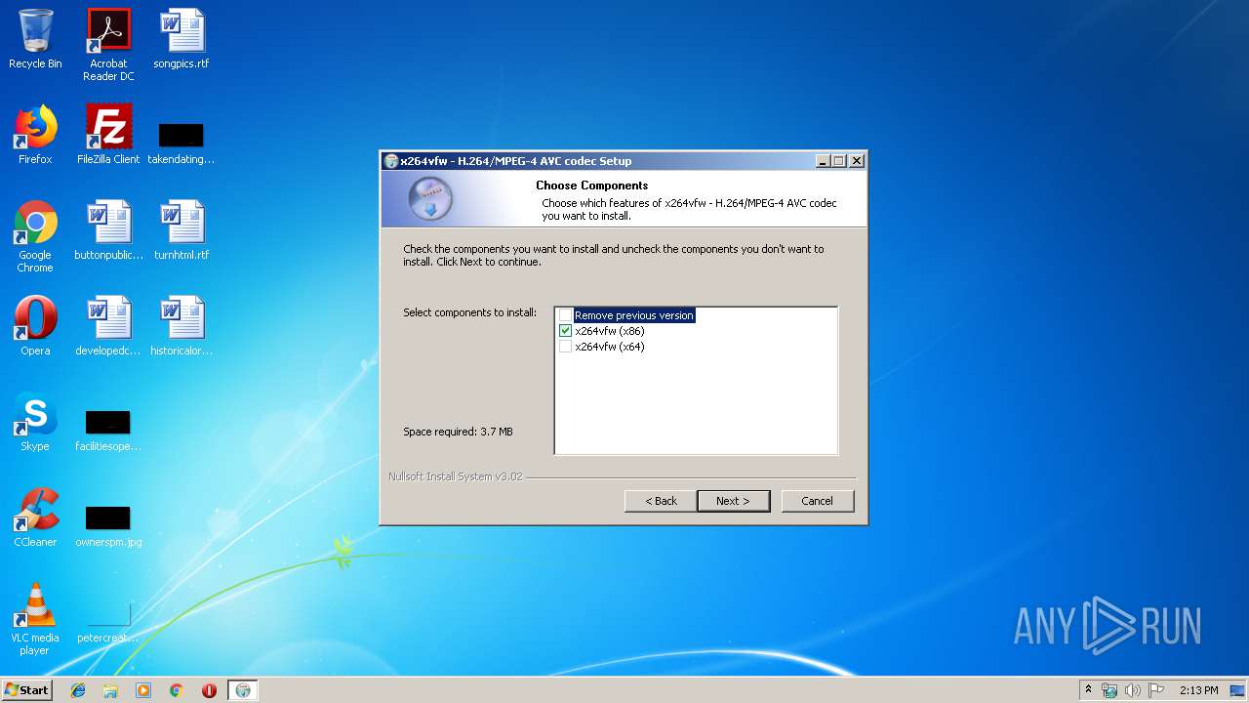Check the x264vfw (x64) component

pyautogui.click(x=565, y=347)
